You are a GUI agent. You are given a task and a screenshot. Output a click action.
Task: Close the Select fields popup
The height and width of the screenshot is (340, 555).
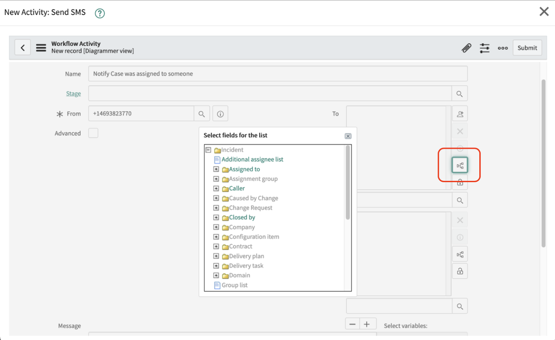[x=348, y=136]
